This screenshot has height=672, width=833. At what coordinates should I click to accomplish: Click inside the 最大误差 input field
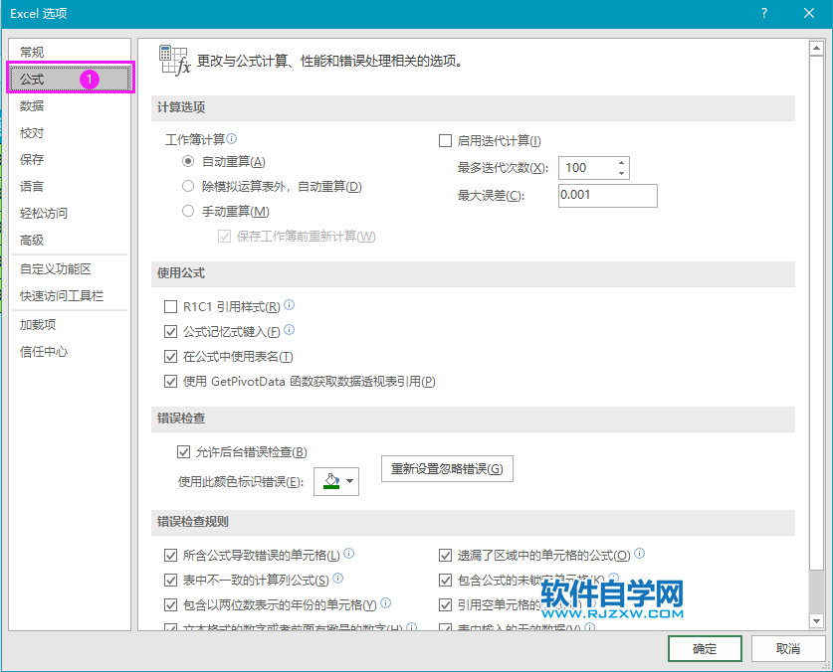pyautogui.click(x=607, y=196)
